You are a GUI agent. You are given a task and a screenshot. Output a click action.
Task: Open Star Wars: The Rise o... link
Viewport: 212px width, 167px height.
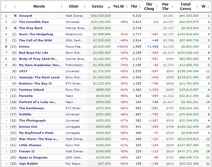tap(39, 139)
